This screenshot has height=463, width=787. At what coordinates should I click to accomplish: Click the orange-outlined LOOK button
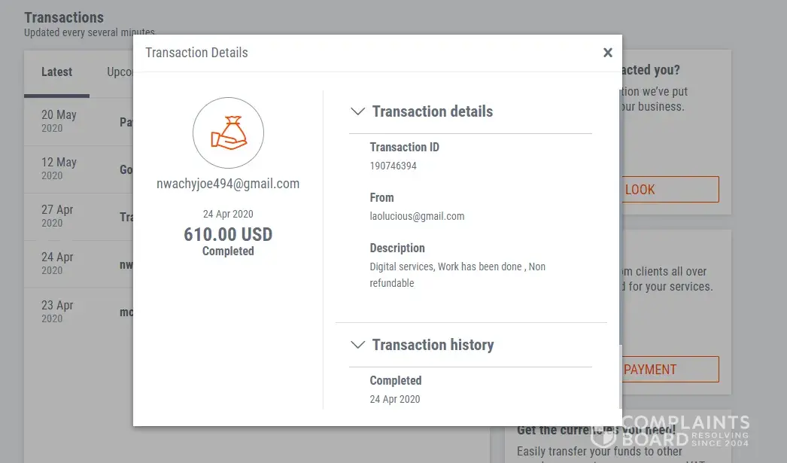click(670, 190)
